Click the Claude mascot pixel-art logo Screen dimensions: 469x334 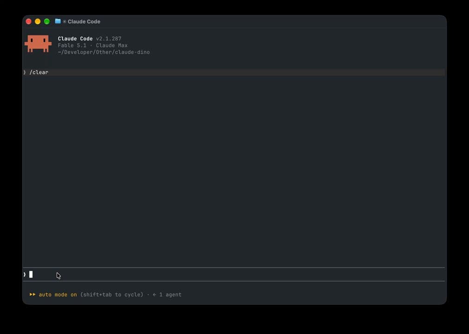pyautogui.click(x=38, y=44)
